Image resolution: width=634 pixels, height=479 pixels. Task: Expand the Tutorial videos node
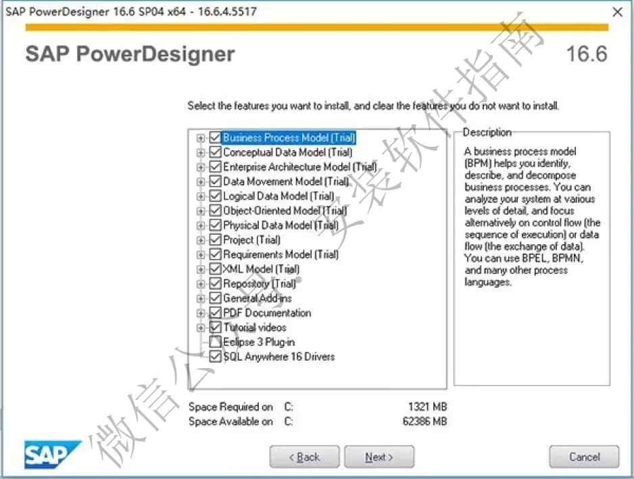point(200,327)
